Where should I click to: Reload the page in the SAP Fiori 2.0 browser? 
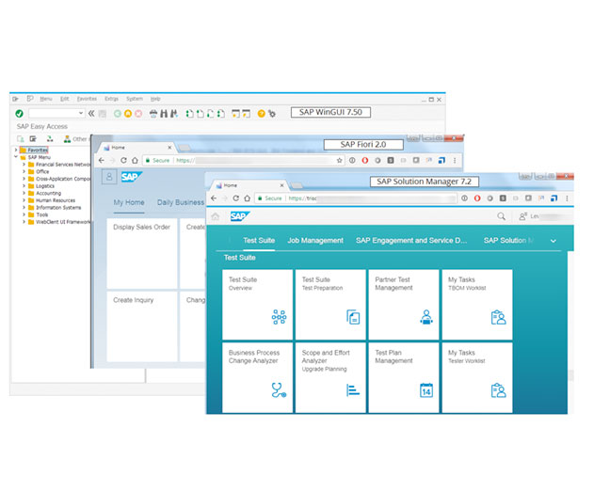point(123,160)
